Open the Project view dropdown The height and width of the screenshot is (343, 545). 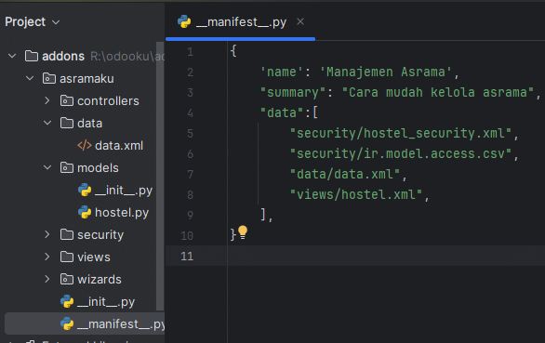click(x=33, y=22)
